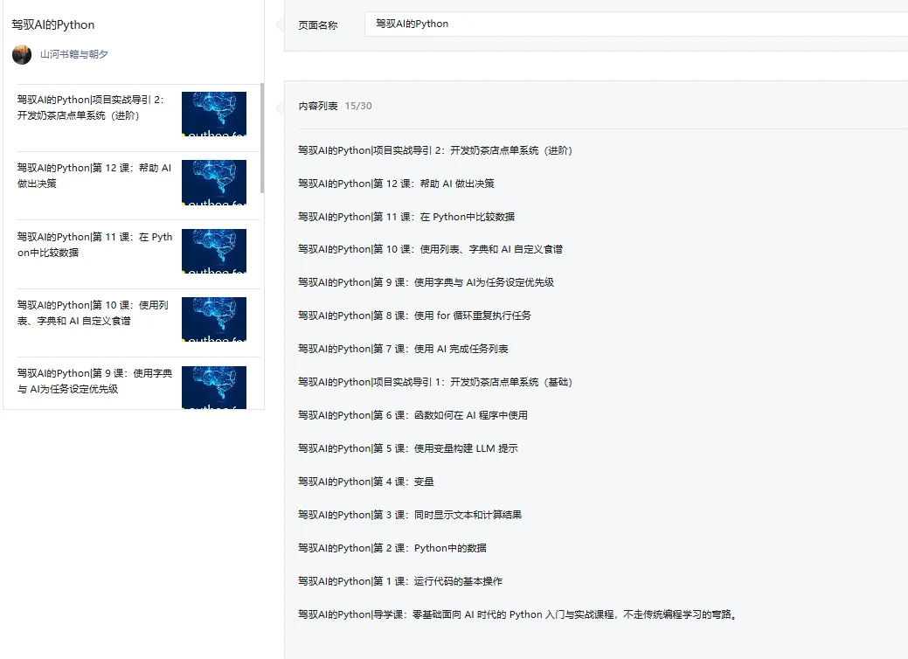Open thumbnail for 第 10 课 article

point(214,319)
